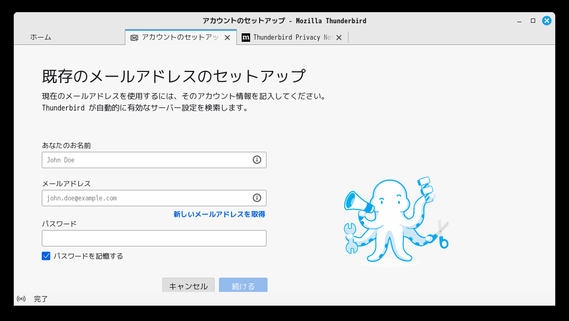
Task: Click the octopus mascot illustration
Action: click(x=396, y=221)
